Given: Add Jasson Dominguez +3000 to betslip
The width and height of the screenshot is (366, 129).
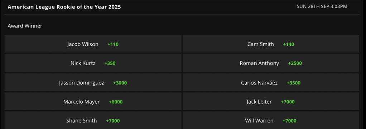Looking at the screenshot, I should 93,83.
